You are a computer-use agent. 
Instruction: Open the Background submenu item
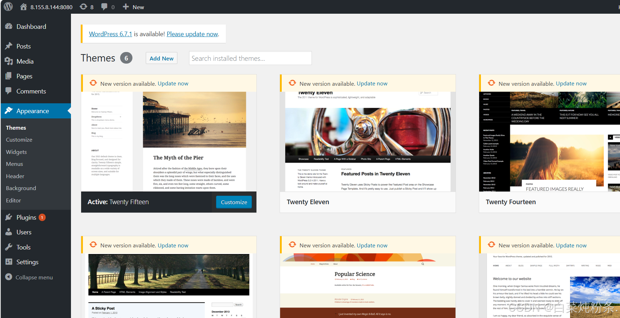(x=21, y=188)
